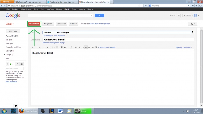Apply blockquote formatting

(x=82, y=47)
